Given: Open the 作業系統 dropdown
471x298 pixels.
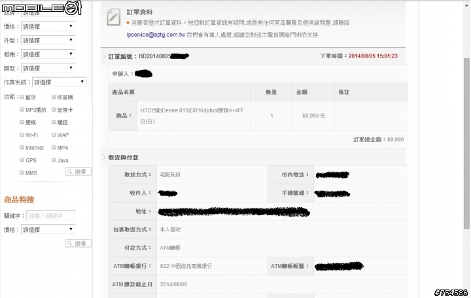Looking at the screenshot, I should coord(59,82).
